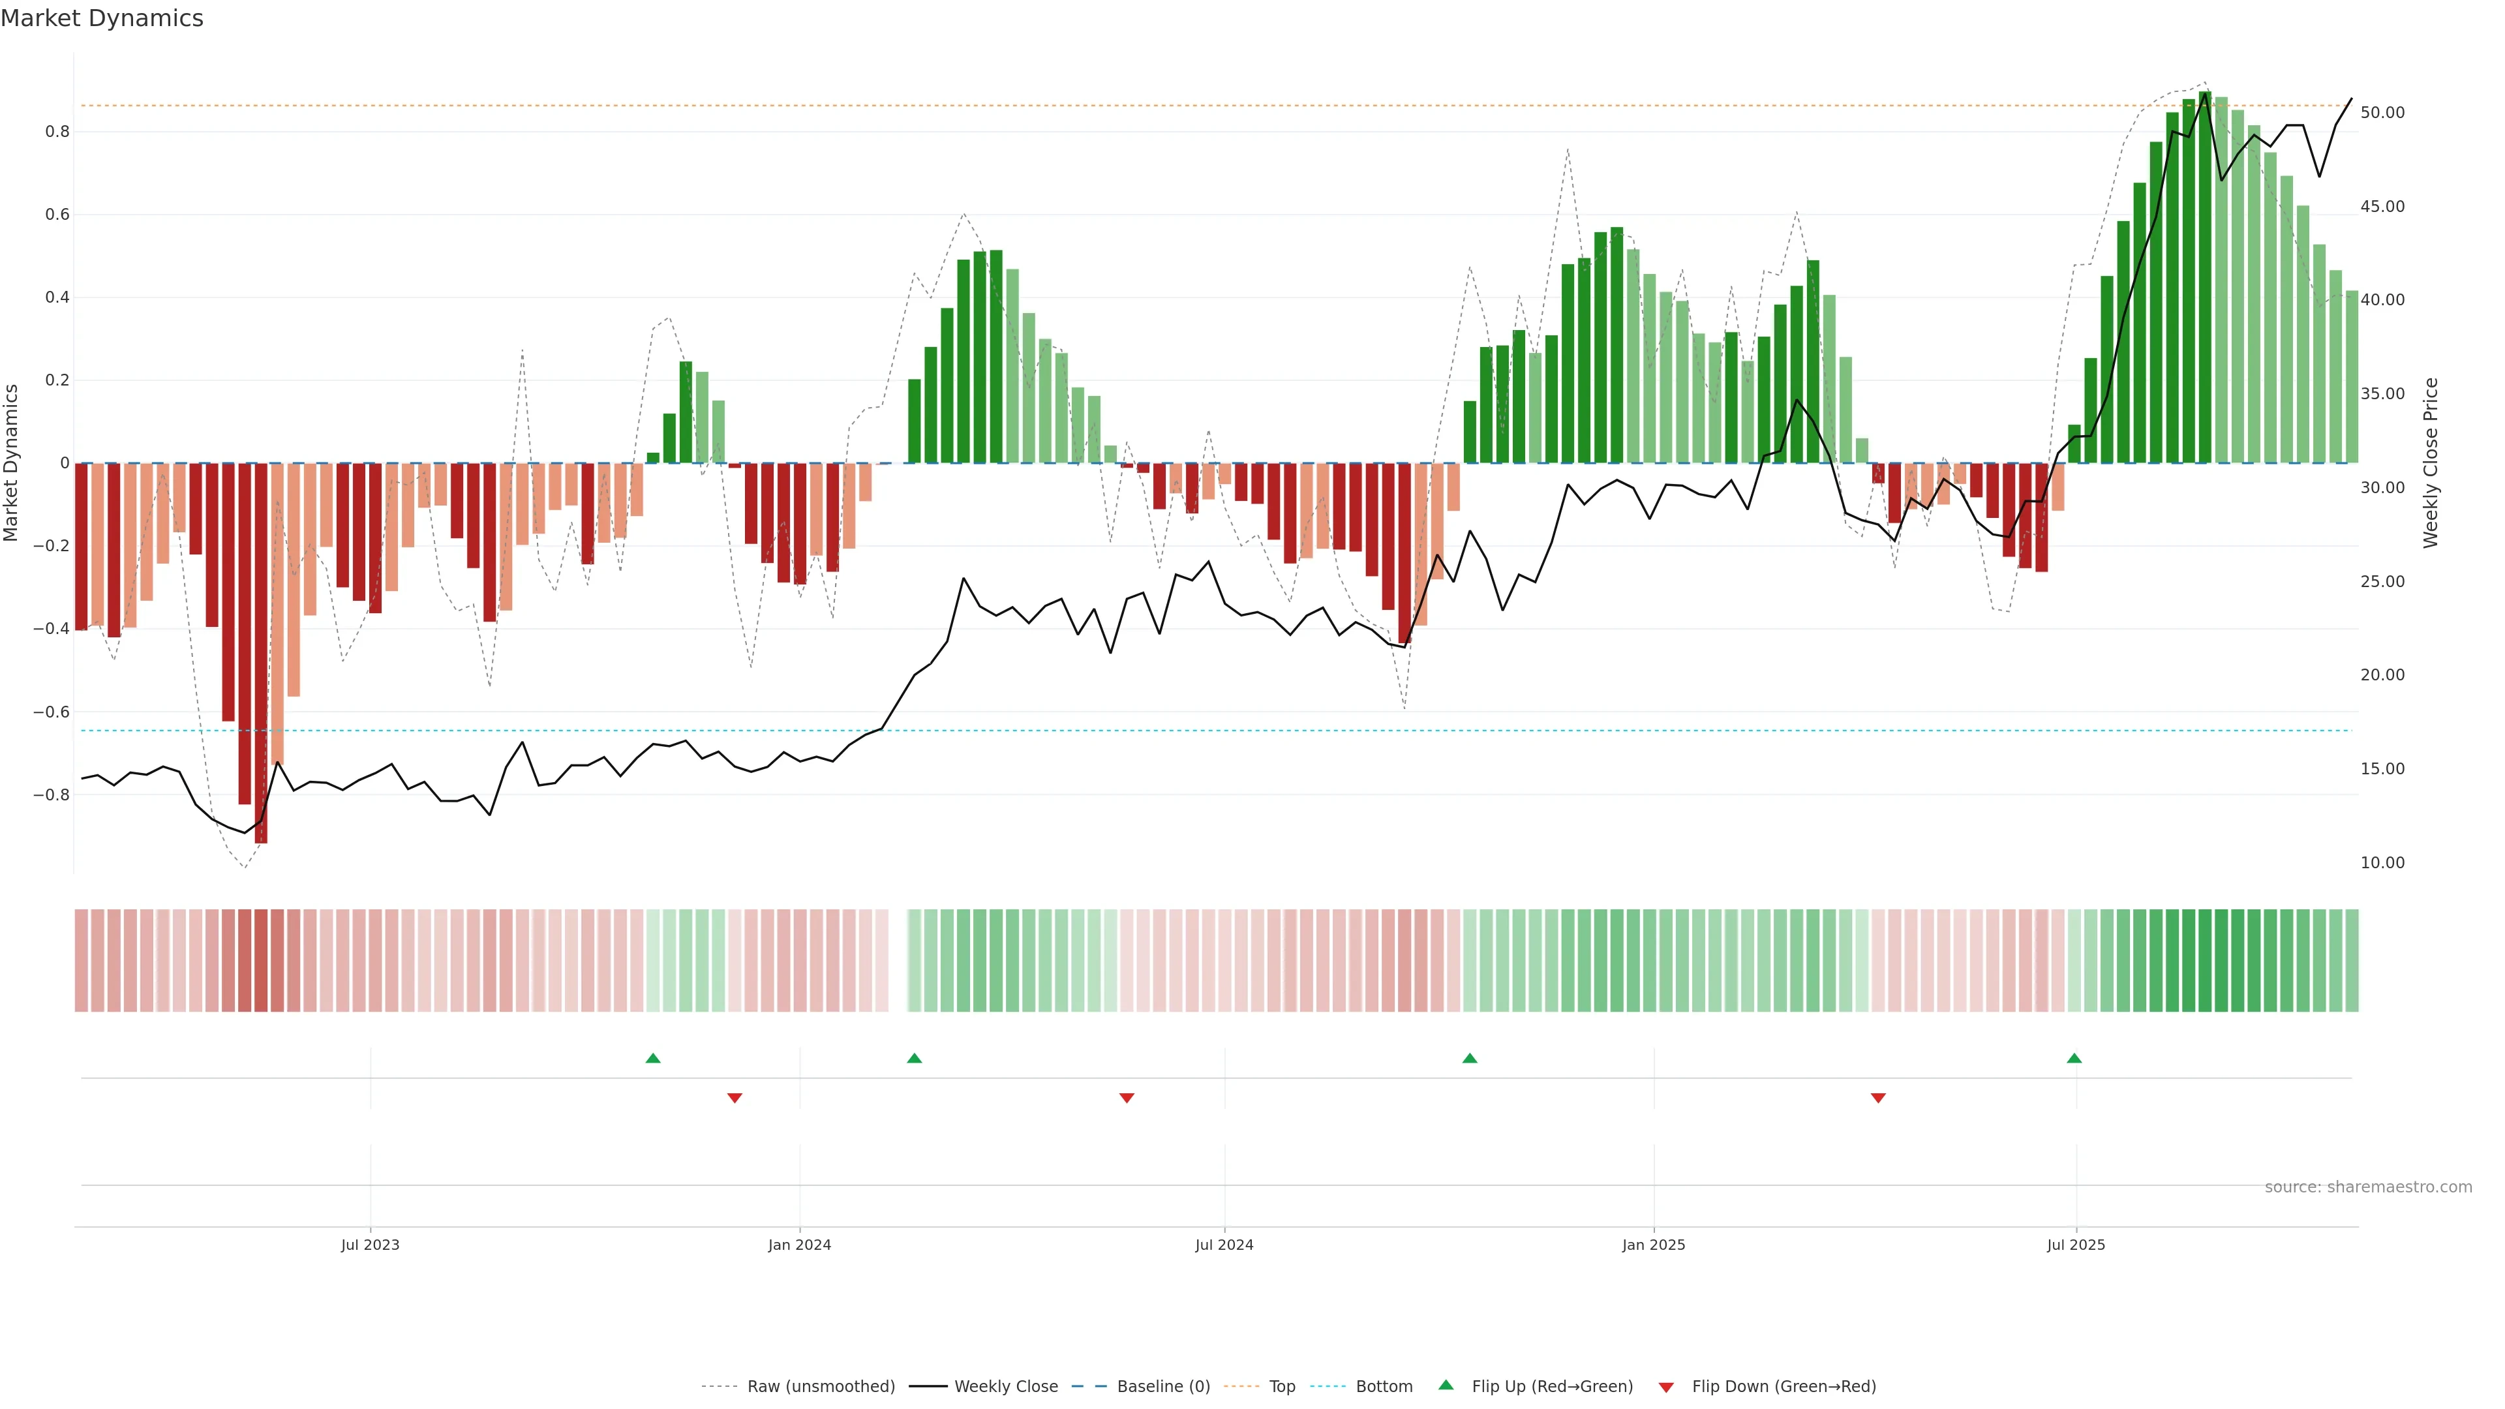
Task: Click the 50.00 price axis tick label
Action: pyautogui.click(x=2382, y=113)
